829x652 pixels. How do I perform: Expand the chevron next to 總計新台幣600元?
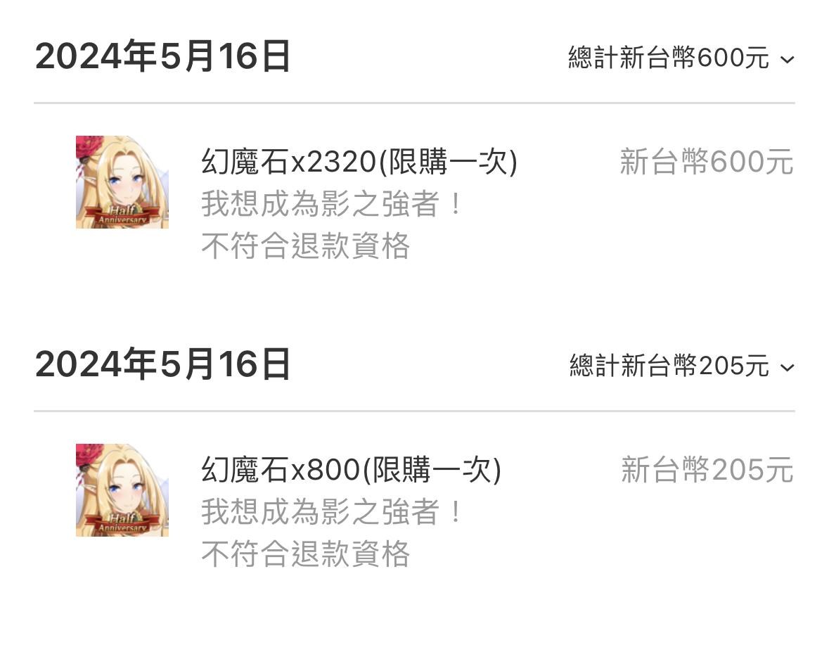pos(788,60)
